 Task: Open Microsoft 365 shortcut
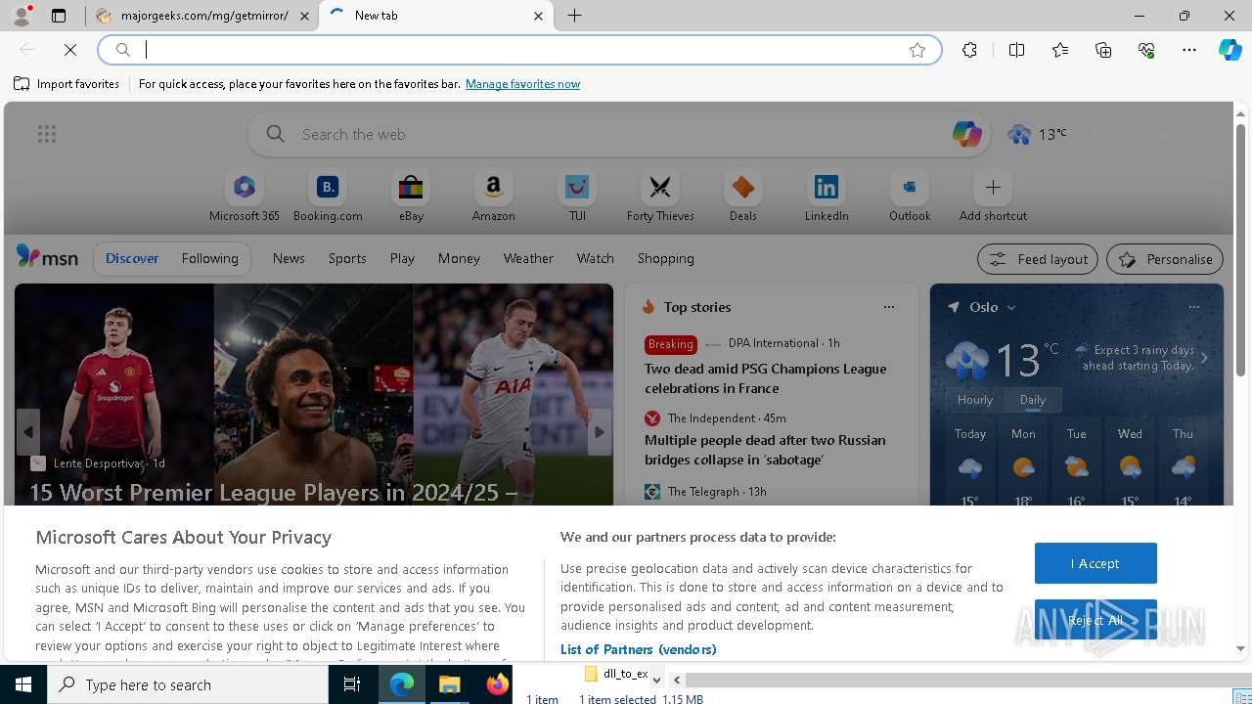[245, 197]
